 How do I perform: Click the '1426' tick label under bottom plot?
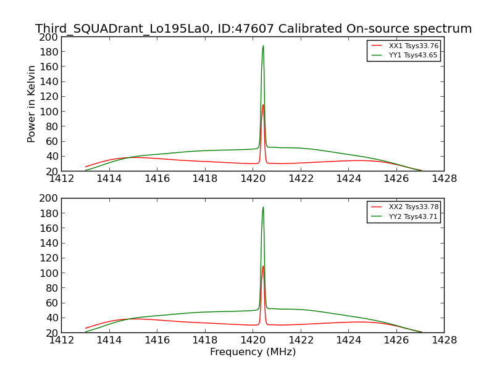[396, 340]
